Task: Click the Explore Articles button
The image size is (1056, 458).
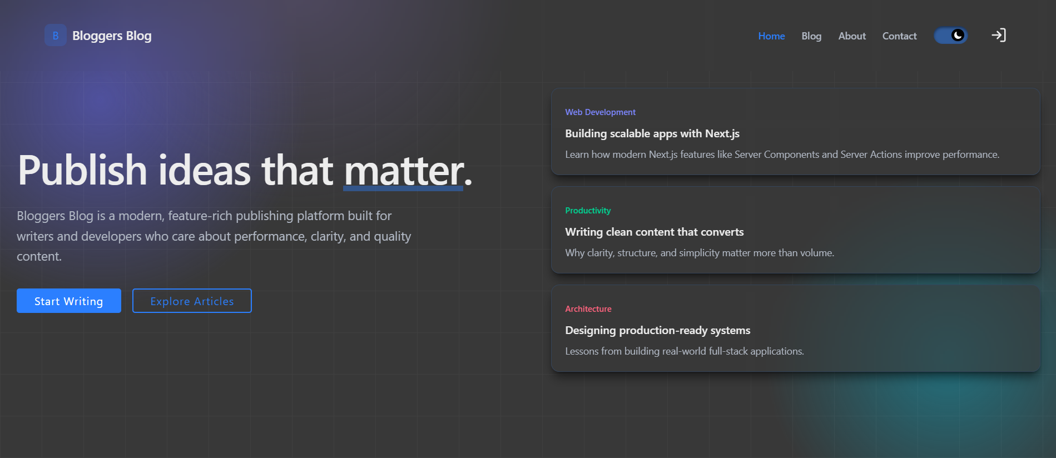Action: (x=192, y=301)
